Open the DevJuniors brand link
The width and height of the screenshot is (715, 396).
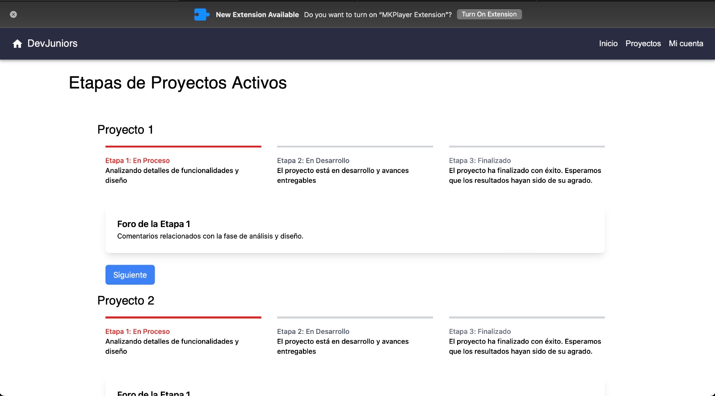pos(52,43)
